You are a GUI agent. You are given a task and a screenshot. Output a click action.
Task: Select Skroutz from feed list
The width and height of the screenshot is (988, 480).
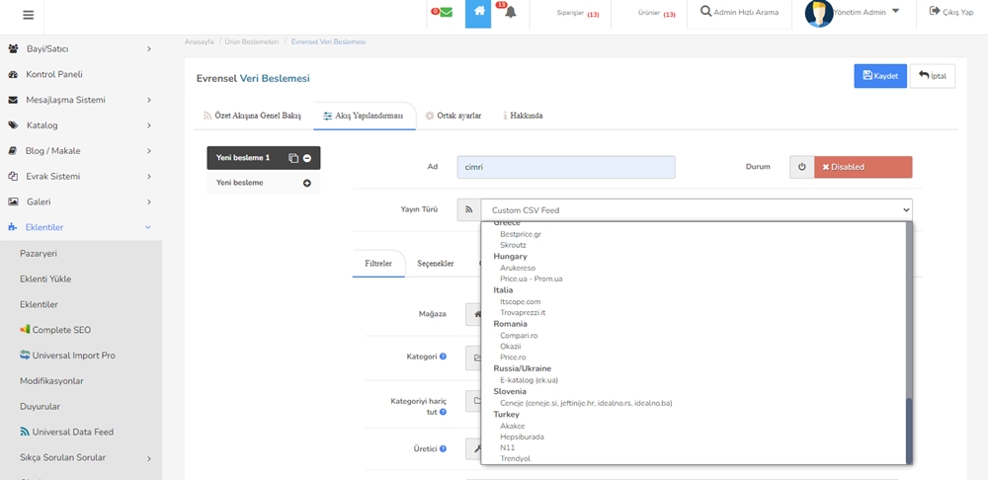[x=513, y=245]
